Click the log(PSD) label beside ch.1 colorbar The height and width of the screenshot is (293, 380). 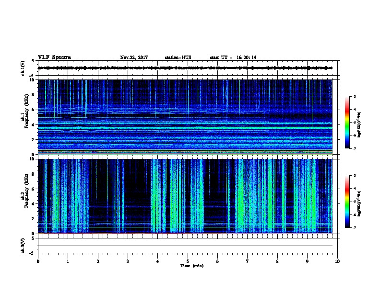pyautogui.click(x=359, y=124)
